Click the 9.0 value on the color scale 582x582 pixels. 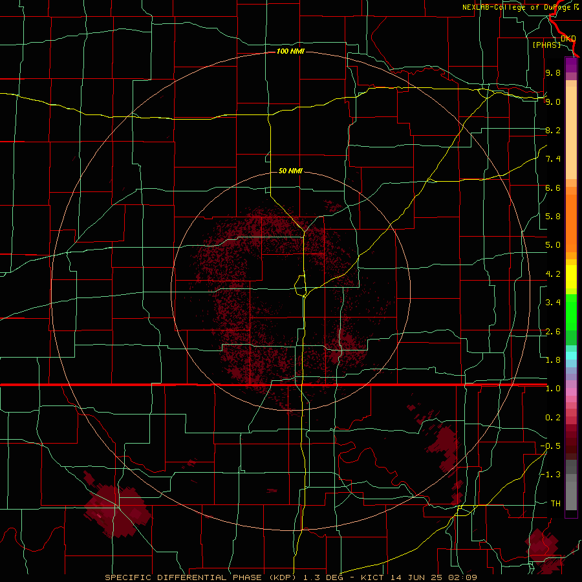[x=553, y=102]
